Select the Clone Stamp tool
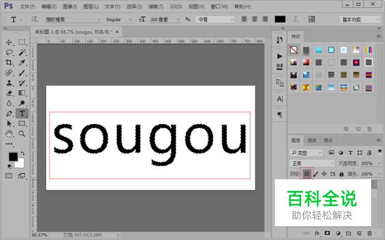Image resolution: width=385 pixels, height=240 pixels. pos(9,83)
